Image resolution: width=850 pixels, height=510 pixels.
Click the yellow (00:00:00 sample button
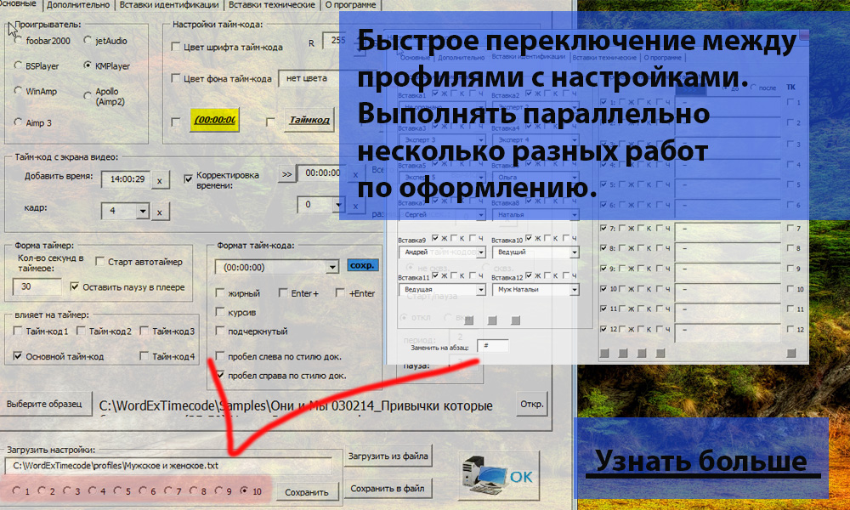coord(215,120)
